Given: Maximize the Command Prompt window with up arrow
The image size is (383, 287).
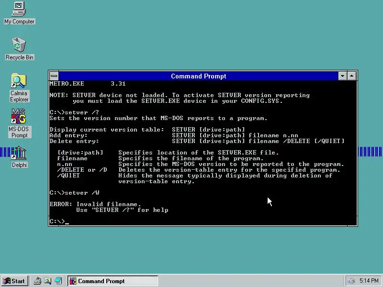Looking at the screenshot, I should (351, 76).
